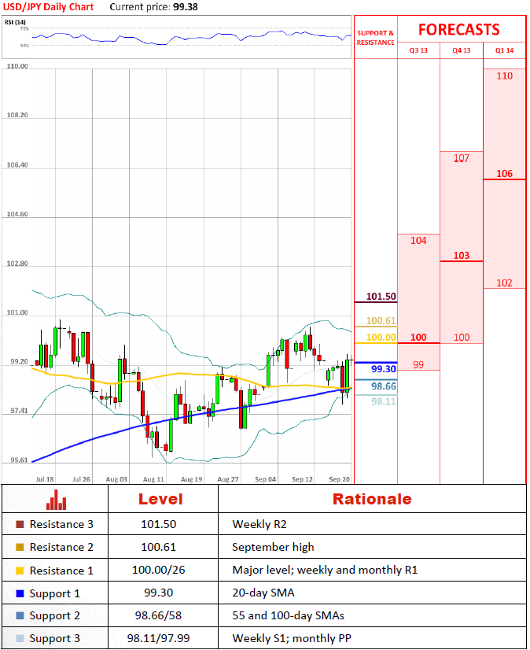The width and height of the screenshot is (530, 650).
Task: Click the red bar chart icon in table header
Action: coord(56,500)
